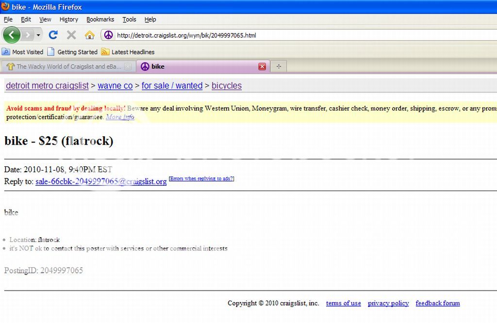The height and width of the screenshot is (323, 497).
Task: Expand the back/forward history dropdown arrow
Action: [x=38, y=35]
